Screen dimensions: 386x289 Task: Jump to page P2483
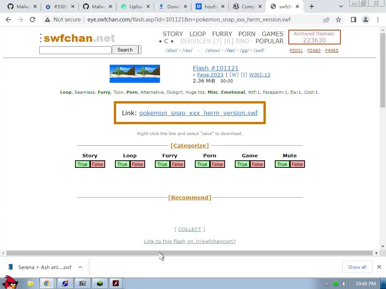314,50
